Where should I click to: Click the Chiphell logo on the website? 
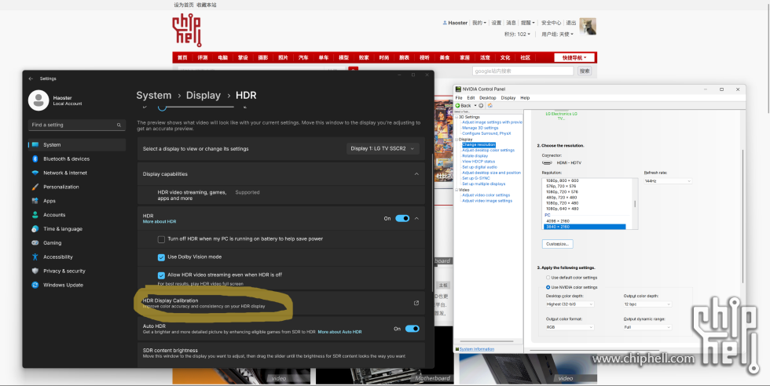click(x=187, y=31)
